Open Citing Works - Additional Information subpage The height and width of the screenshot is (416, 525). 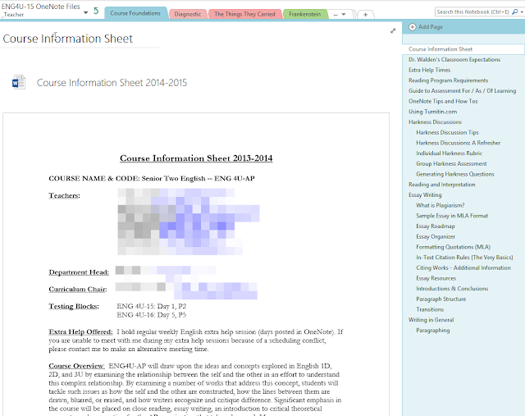point(463,267)
